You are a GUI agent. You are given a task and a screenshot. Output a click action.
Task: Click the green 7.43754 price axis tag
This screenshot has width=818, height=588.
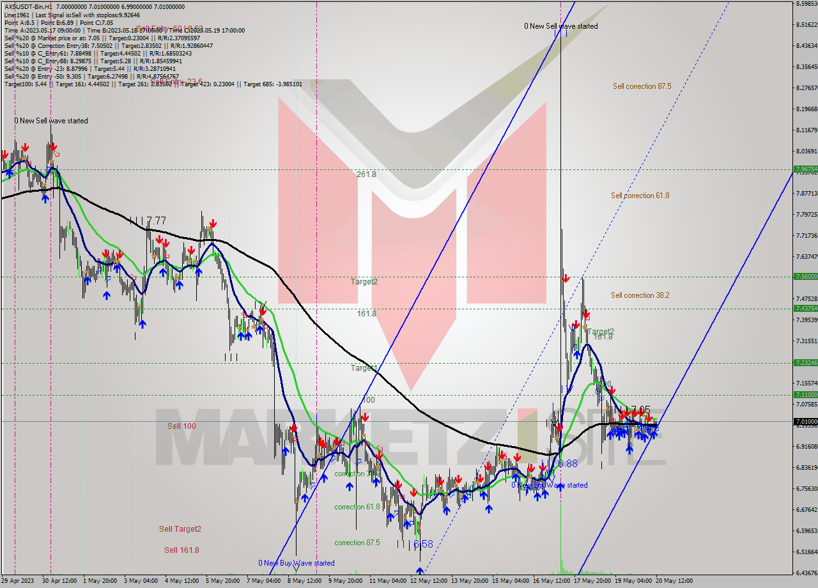(x=806, y=309)
